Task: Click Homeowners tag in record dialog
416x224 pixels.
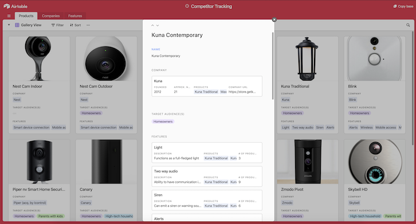Action: 163,121
